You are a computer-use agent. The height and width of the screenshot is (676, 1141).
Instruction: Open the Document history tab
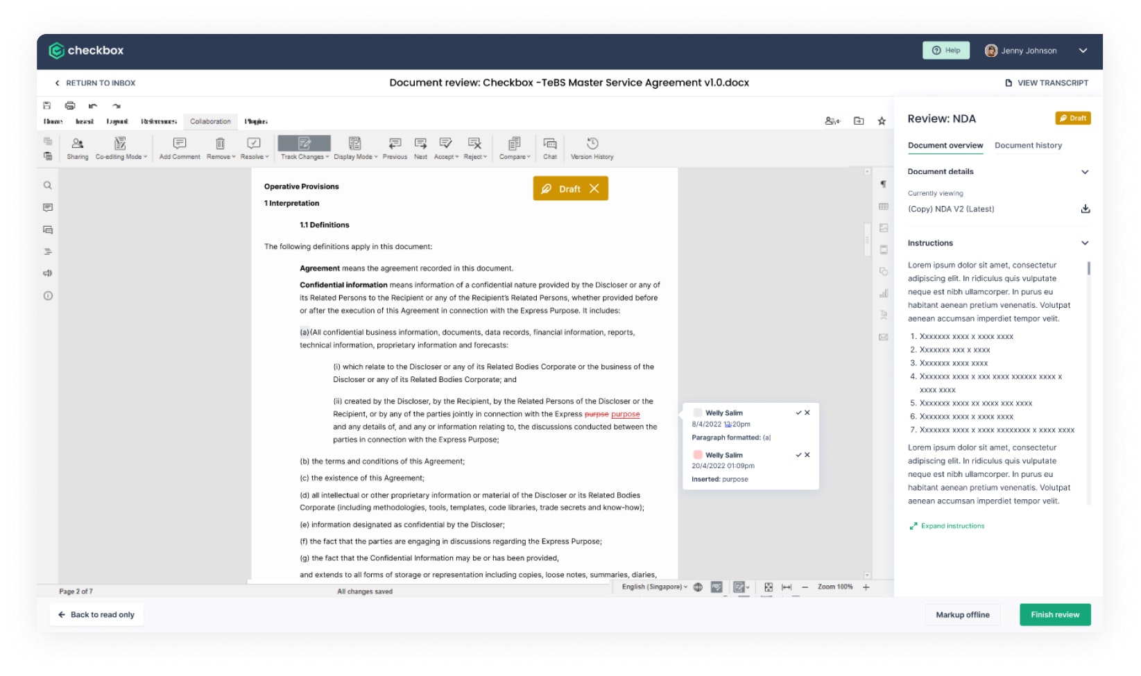1028,145
